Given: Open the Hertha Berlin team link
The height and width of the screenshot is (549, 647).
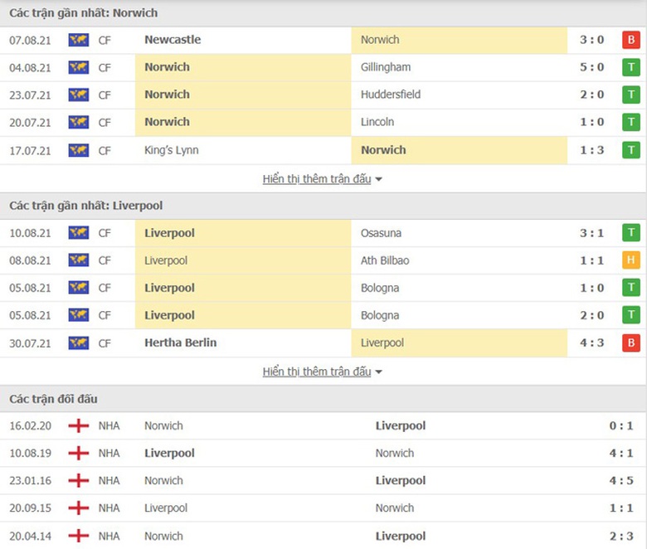Looking at the screenshot, I should coord(180,343).
